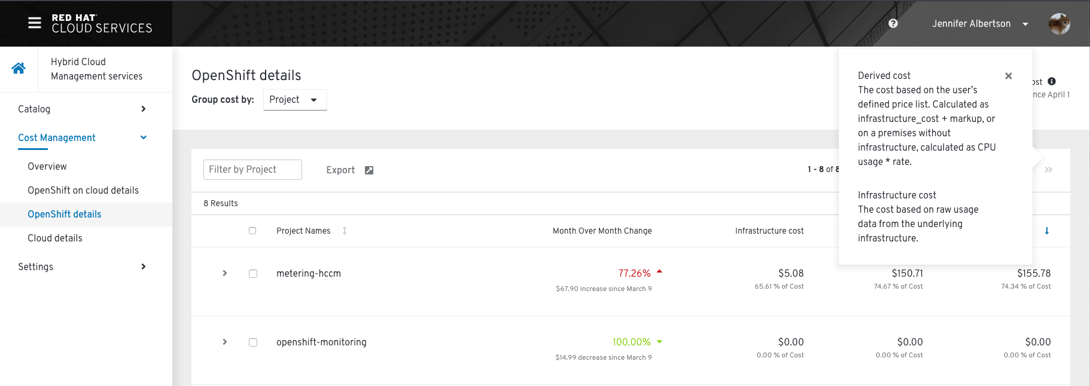The width and height of the screenshot is (1090, 386).
Task: Click the blue sort-descending arrow in header
Action: point(1047,231)
